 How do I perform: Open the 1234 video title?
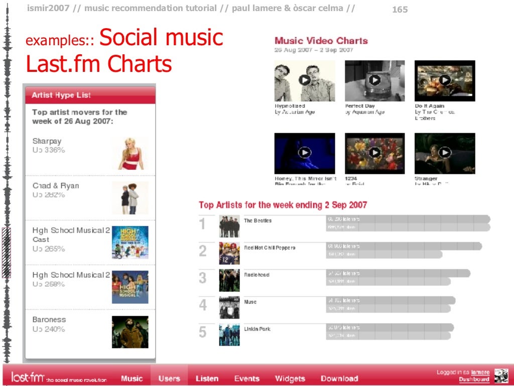pos(351,178)
